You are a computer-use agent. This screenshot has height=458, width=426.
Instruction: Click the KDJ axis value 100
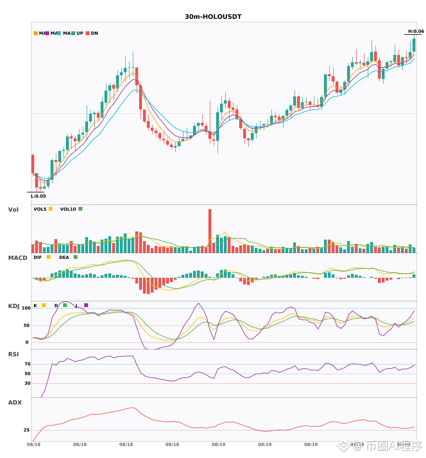26,308
